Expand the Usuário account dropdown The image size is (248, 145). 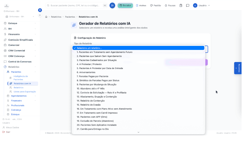(202, 6)
